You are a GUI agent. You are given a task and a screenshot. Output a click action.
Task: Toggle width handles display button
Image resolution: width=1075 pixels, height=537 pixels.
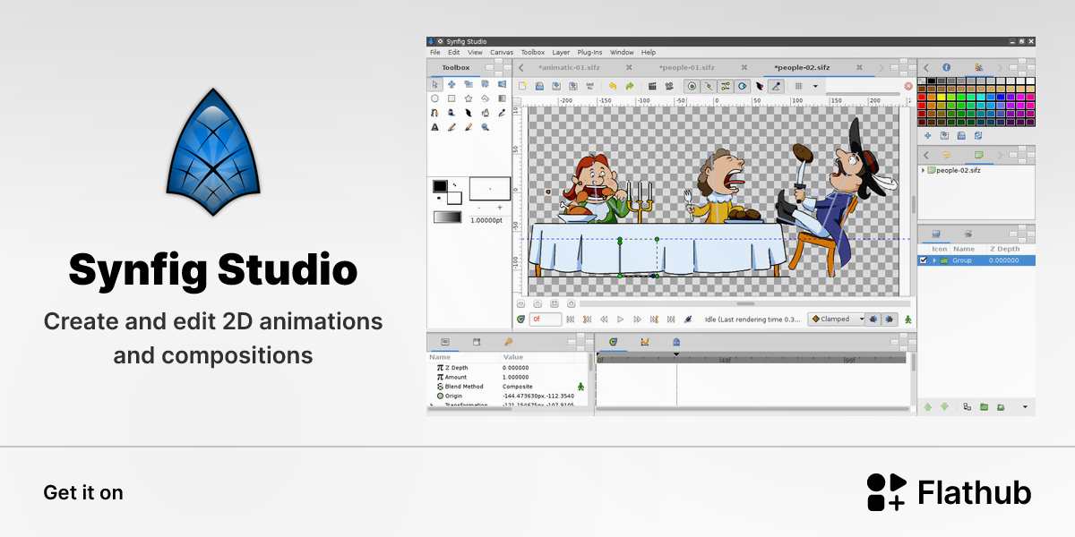[760, 86]
